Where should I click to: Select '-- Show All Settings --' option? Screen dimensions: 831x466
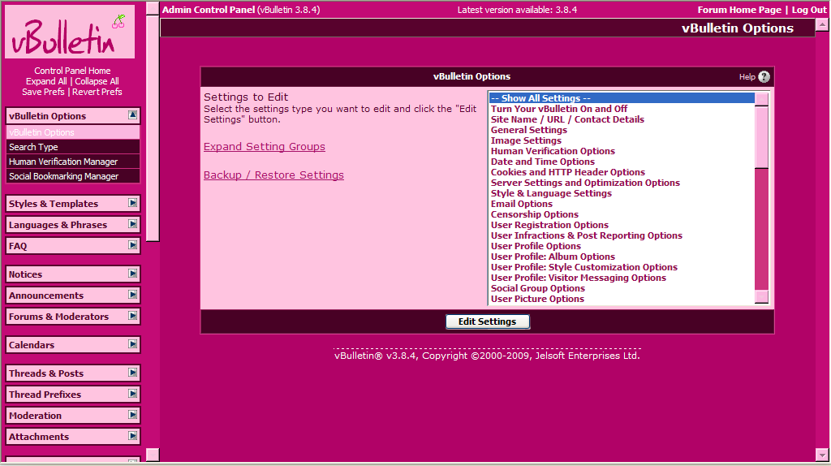622,98
